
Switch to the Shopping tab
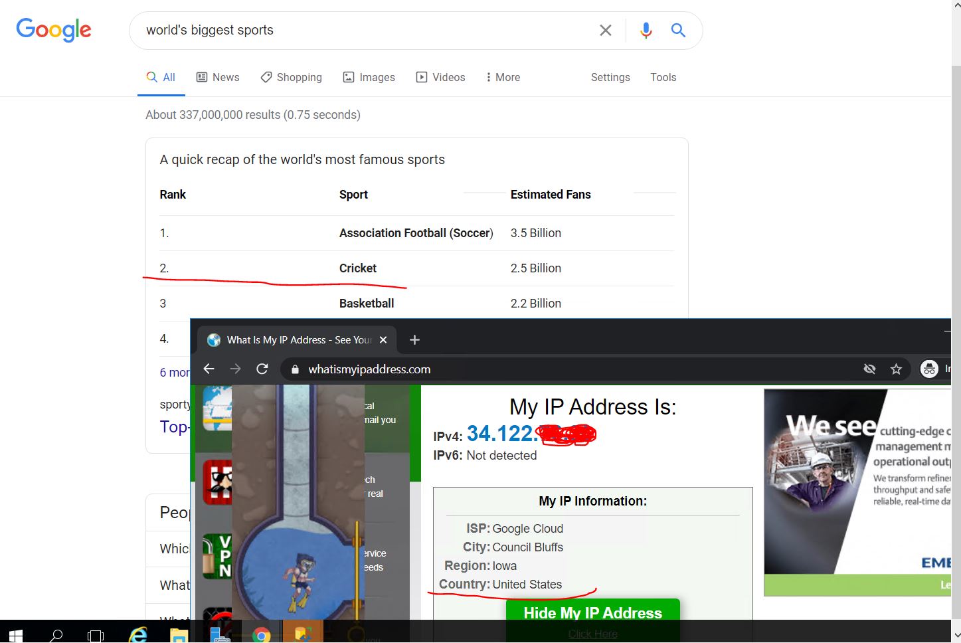292,77
